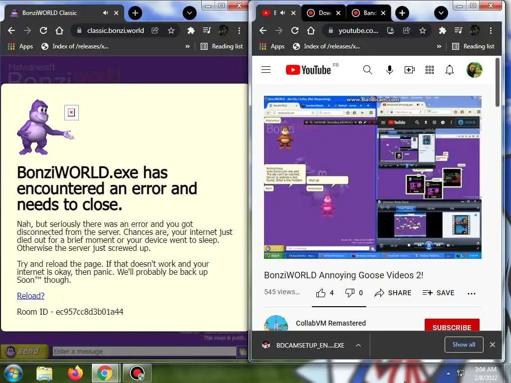Image resolution: width=511 pixels, height=383 pixels.
Task: Open YouTube Create video menu
Action: (410, 70)
